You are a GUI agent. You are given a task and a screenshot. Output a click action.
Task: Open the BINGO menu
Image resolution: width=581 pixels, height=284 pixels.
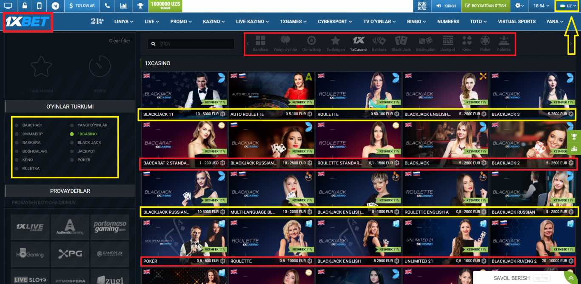(417, 22)
